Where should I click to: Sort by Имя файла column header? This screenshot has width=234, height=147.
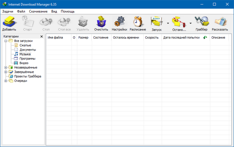click(55, 37)
